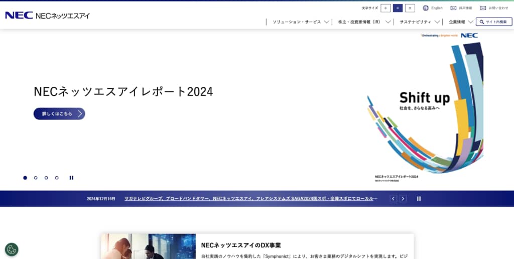The image size is (514, 259).
Task: Click the envelope icon beside 採用情報
Action: point(453,8)
